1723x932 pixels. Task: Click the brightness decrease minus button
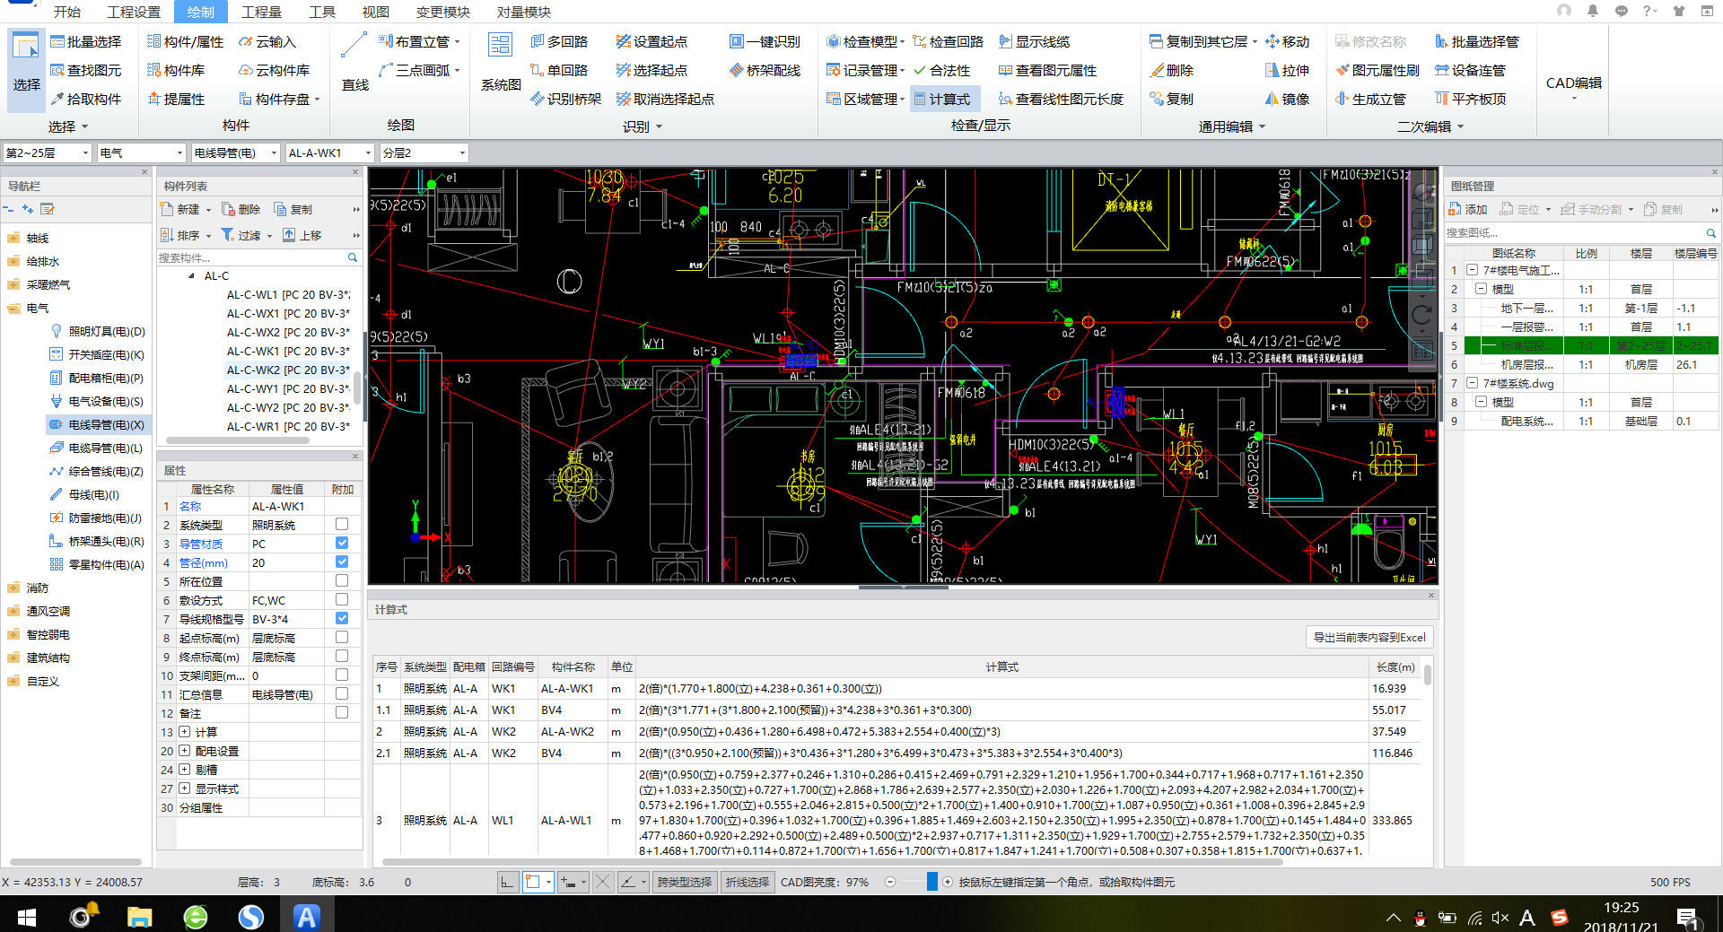point(890,883)
